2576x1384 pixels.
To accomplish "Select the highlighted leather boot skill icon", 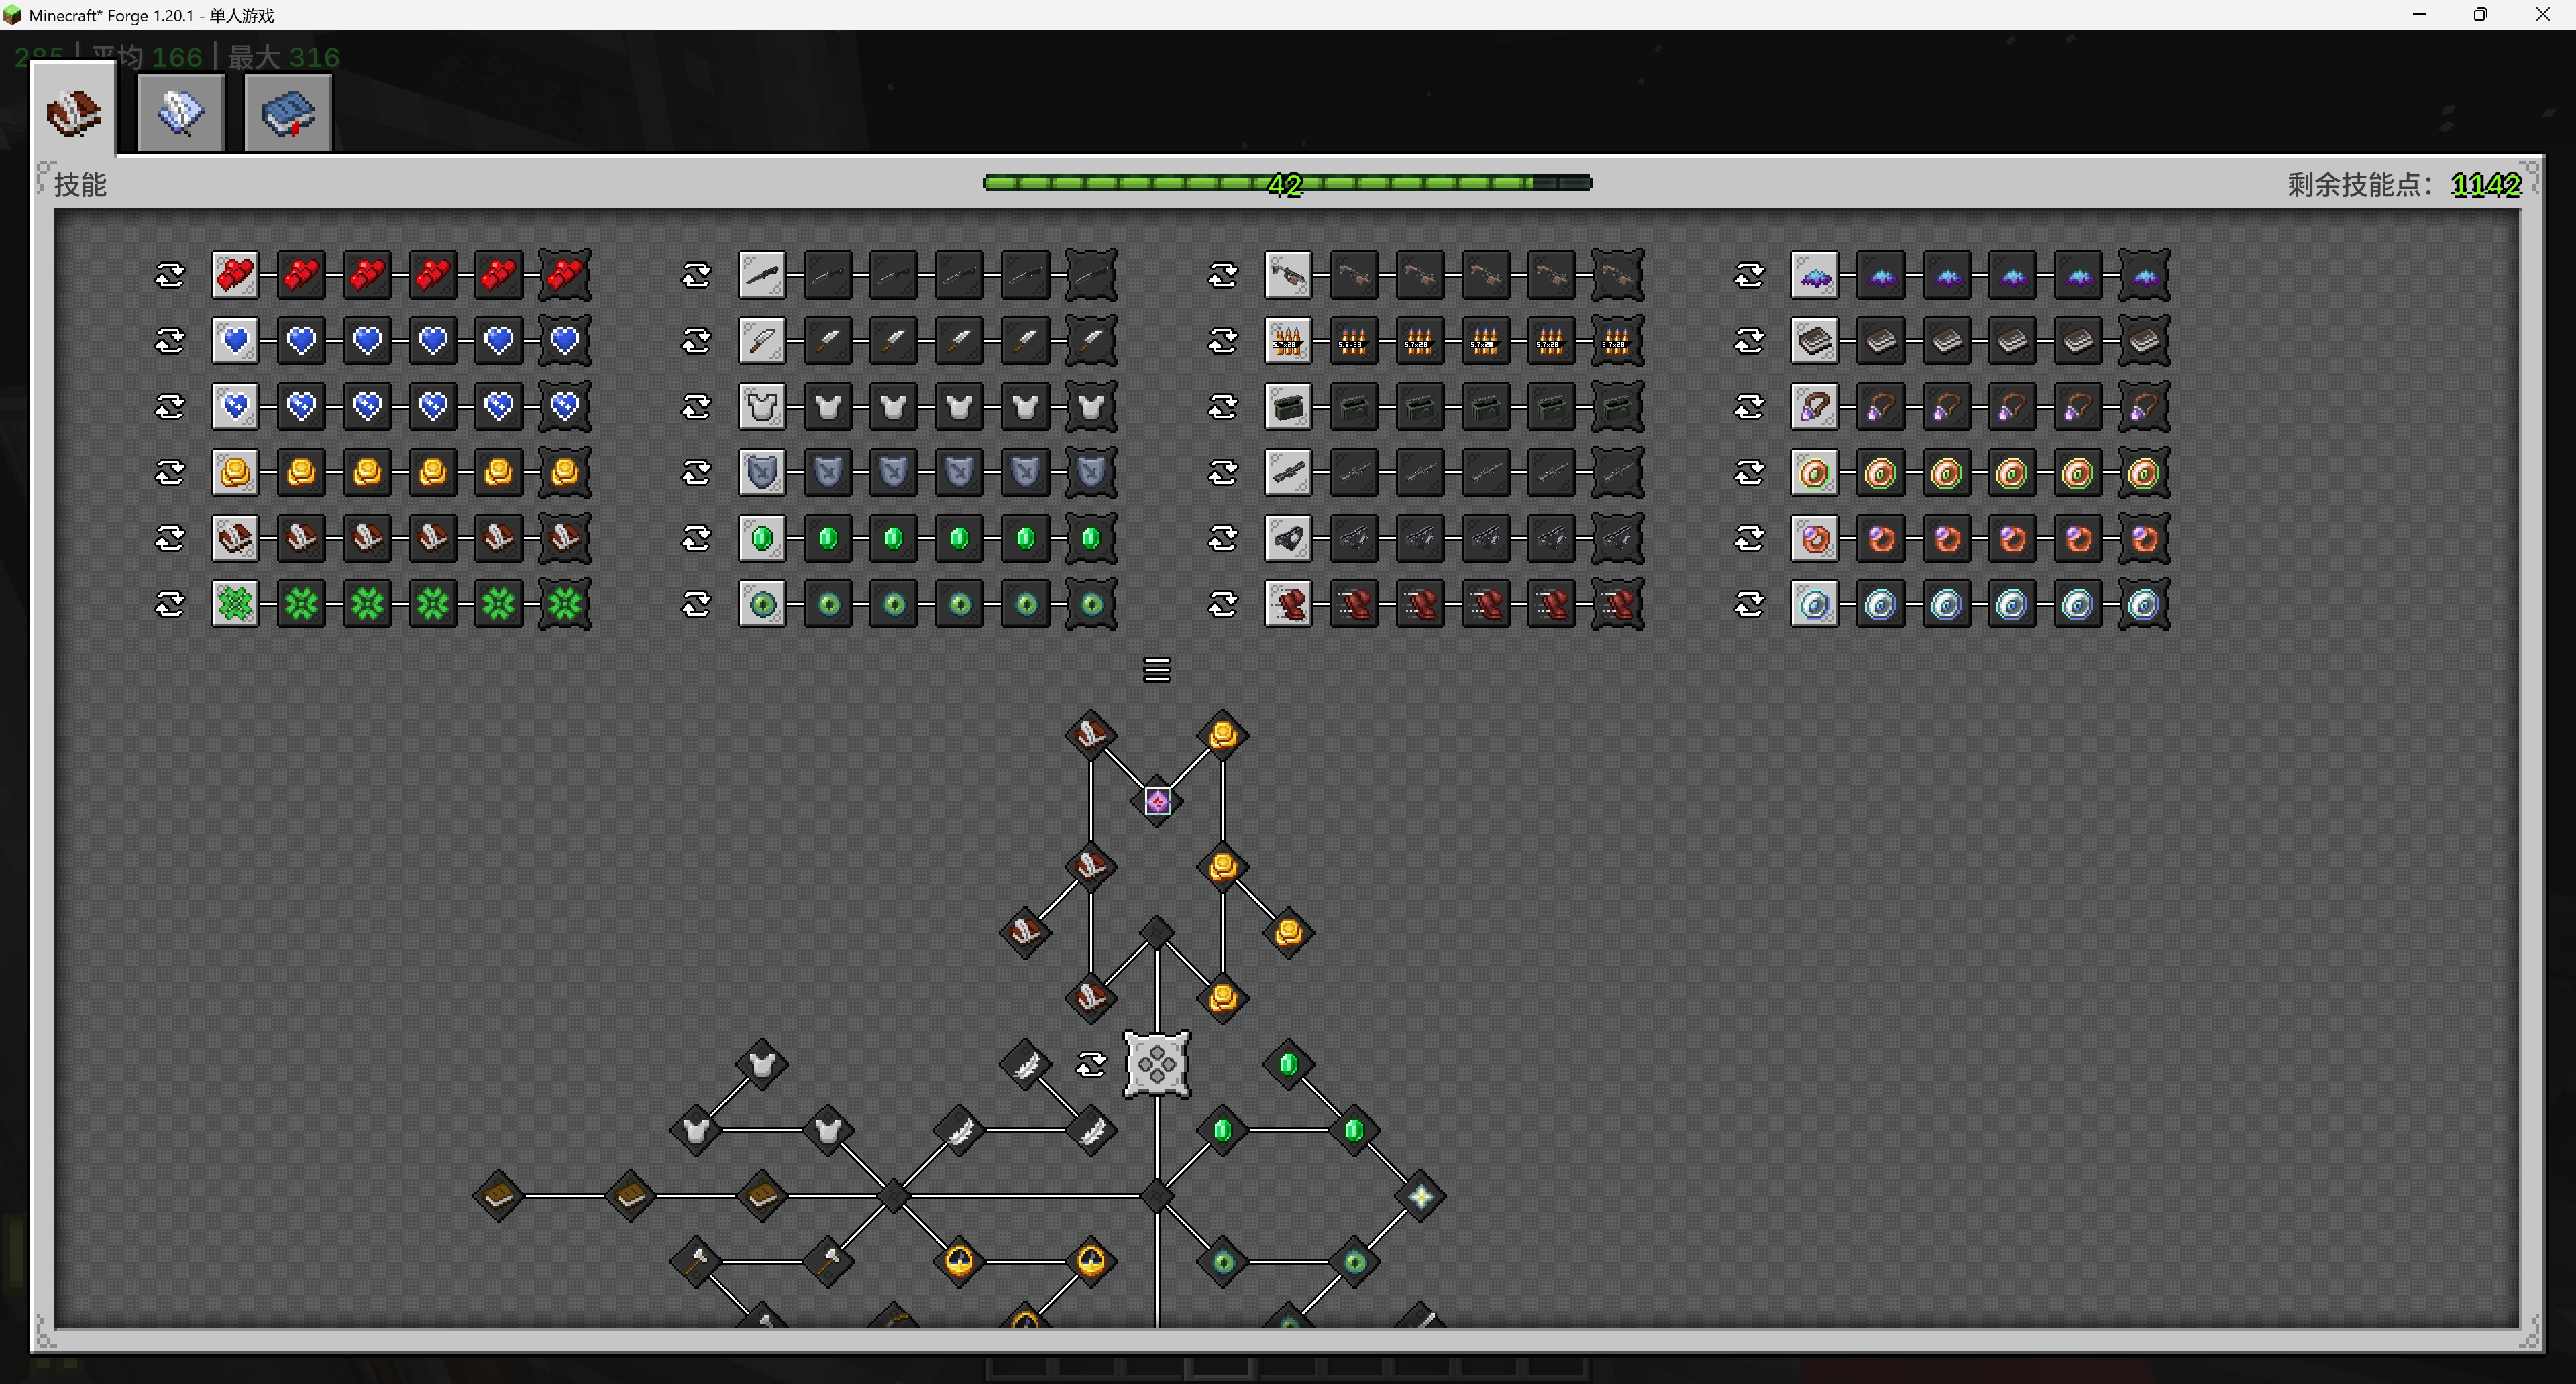I will 236,538.
